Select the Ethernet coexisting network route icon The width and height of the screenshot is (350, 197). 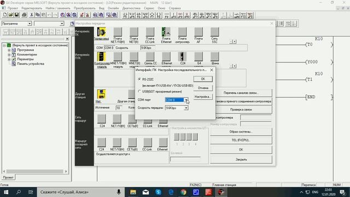click(x=163, y=142)
